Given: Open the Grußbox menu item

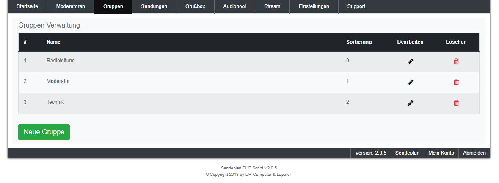Looking at the screenshot, I should coord(195,6).
